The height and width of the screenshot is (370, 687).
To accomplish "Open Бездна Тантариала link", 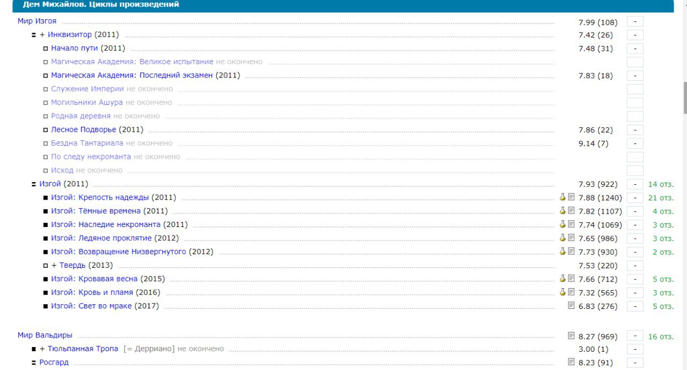I will click(x=87, y=143).
